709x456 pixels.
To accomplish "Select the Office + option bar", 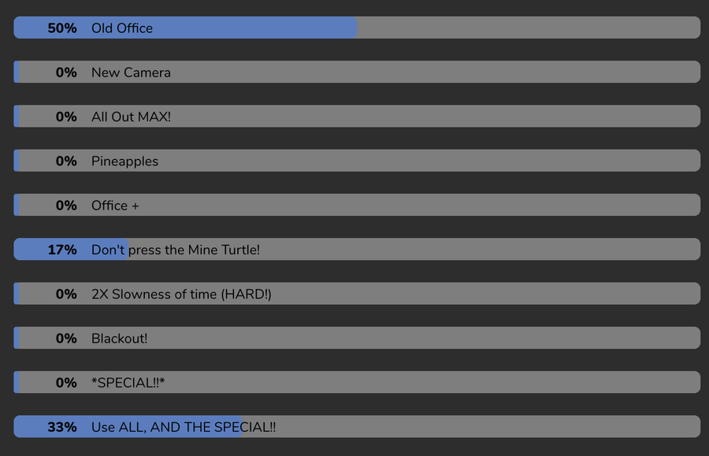I will [357, 205].
